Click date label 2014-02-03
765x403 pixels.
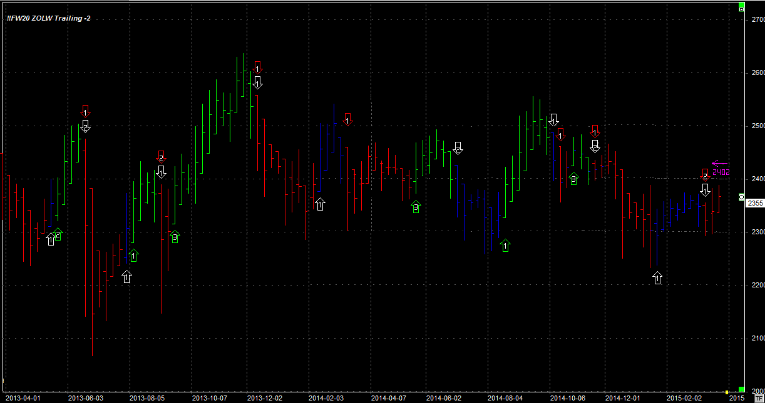[326, 397]
